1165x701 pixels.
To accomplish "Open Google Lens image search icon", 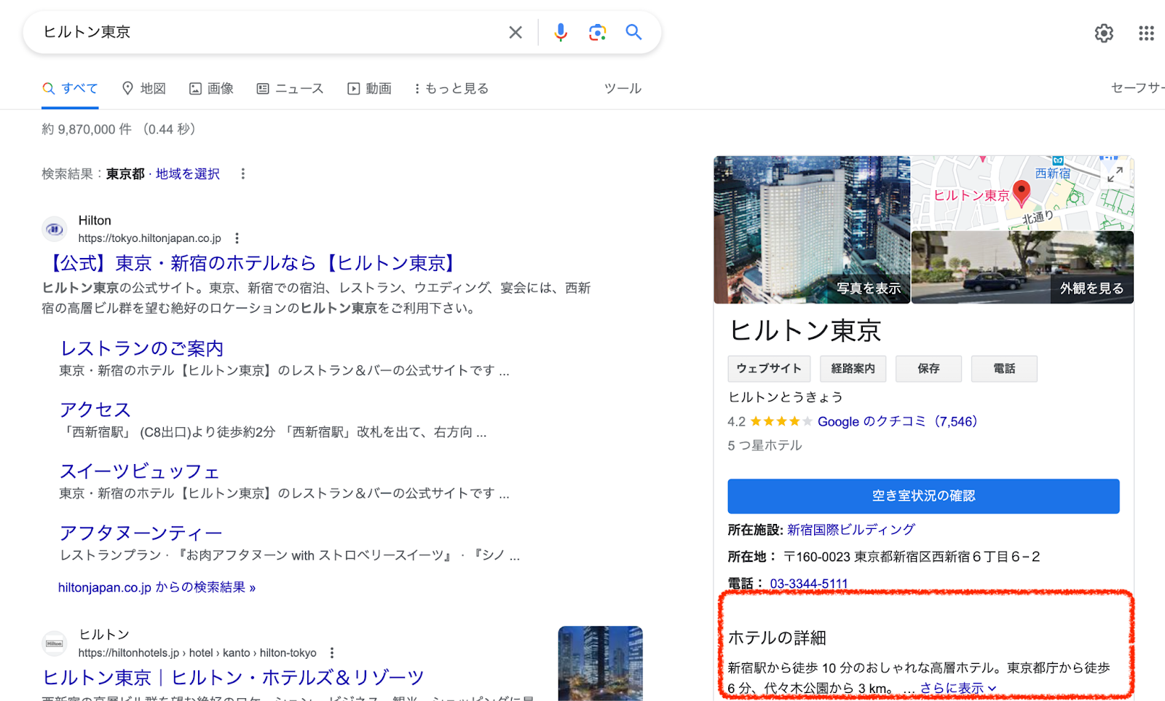I will pos(597,32).
